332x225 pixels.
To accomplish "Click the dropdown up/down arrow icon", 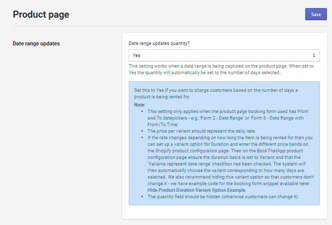I will (314, 55).
